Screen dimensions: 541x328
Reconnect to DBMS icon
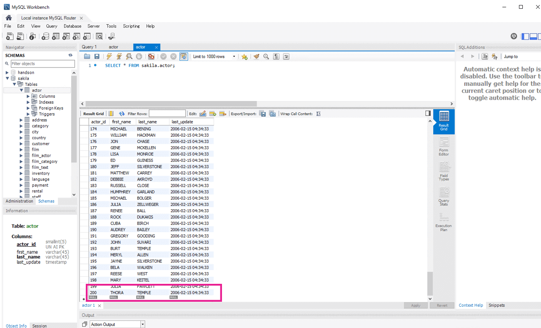click(x=111, y=37)
